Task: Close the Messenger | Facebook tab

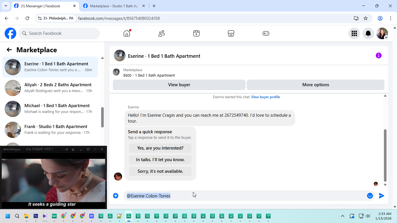Action: [x=75, y=6]
